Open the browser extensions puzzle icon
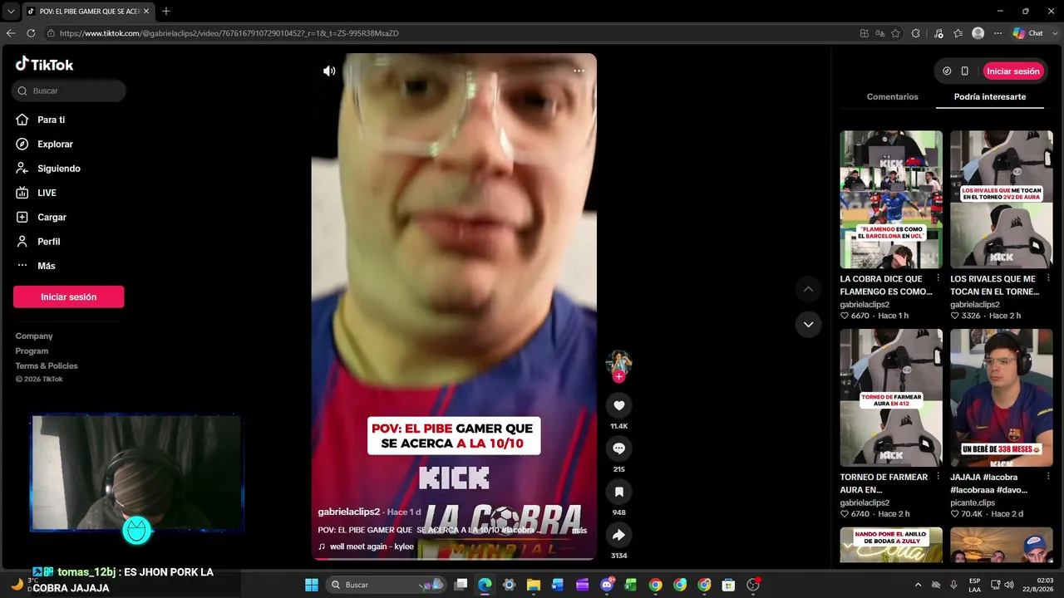The width and height of the screenshot is (1064, 598). [x=915, y=33]
